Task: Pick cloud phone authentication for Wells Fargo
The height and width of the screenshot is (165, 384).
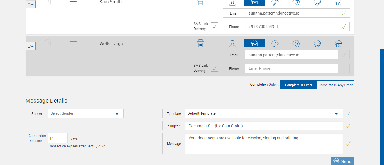Action: pyautogui.click(x=317, y=43)
